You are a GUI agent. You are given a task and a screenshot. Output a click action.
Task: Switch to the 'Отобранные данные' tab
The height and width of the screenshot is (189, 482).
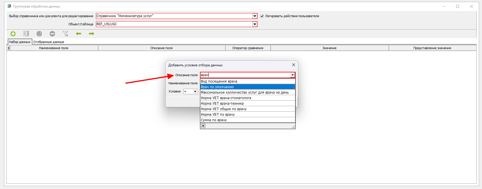point(49,42)
